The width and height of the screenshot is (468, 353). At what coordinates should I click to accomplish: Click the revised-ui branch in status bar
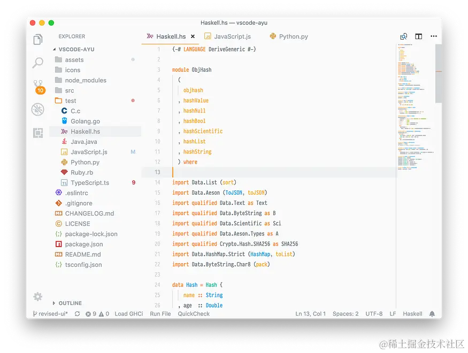pos(50,314)
